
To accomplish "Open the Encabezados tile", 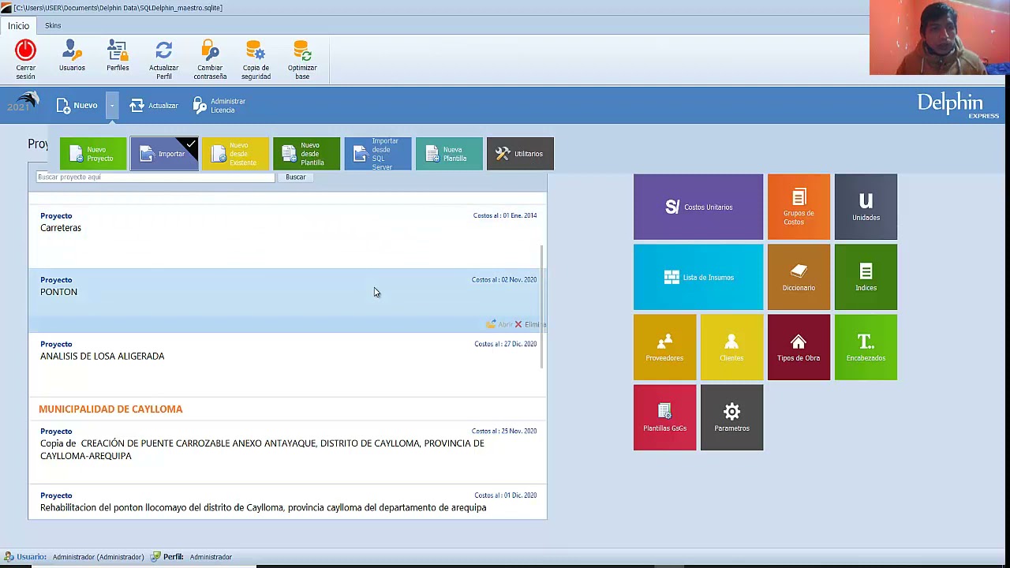I will 866,347.
